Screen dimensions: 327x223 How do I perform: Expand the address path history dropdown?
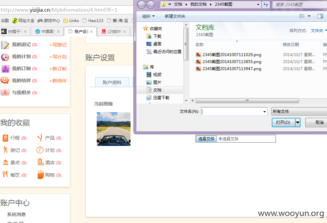point(258,5)
